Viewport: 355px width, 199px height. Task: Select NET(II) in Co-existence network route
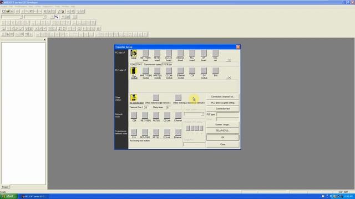(156, 133)
